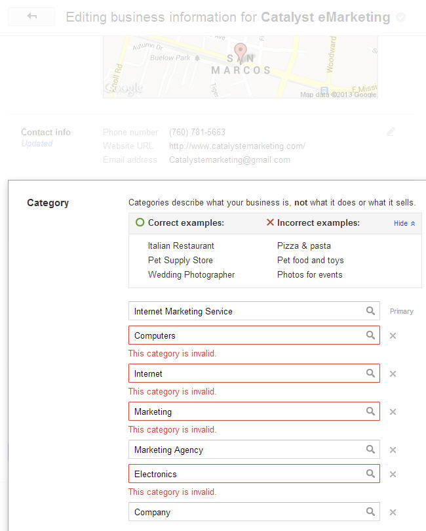Viewport: 426px width, 531px height.
Task: Remove the Internet category
Action: (x=393, y=373)
